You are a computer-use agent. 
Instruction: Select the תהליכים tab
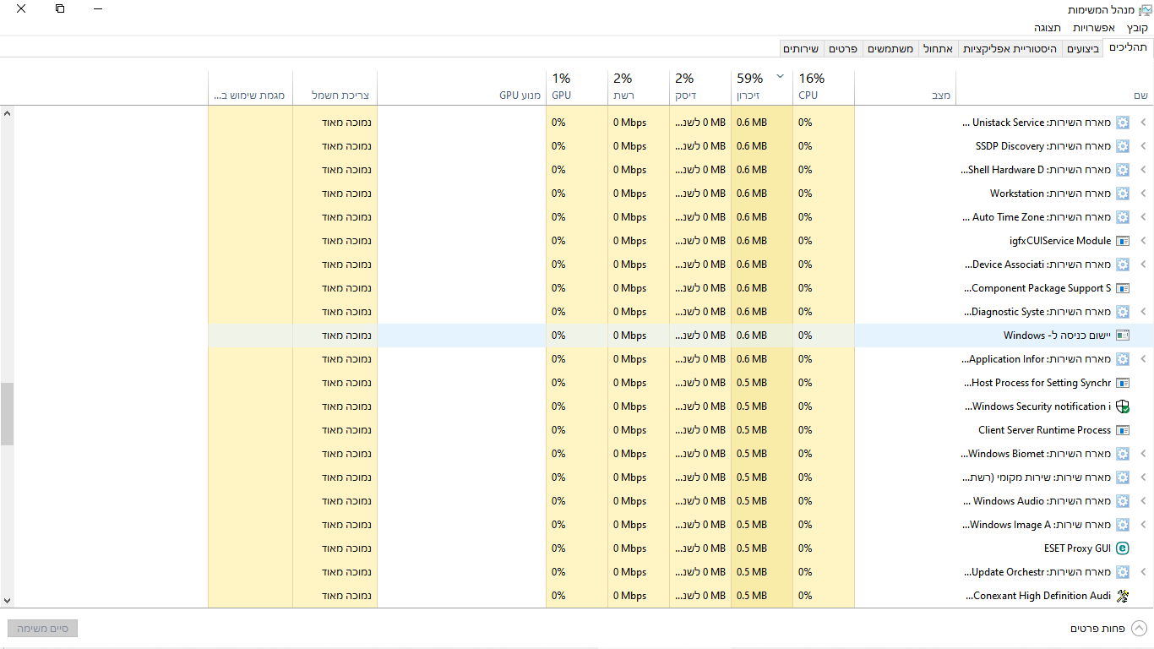(x=1128, y=48)
